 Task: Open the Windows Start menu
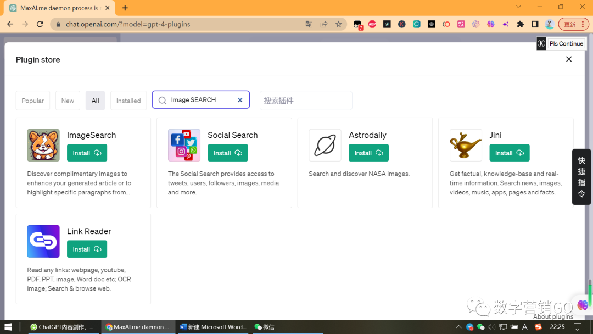tap(8, 327)
